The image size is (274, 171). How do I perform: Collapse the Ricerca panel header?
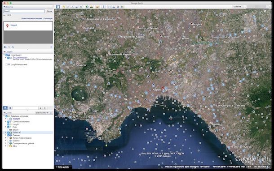point(28,7)
